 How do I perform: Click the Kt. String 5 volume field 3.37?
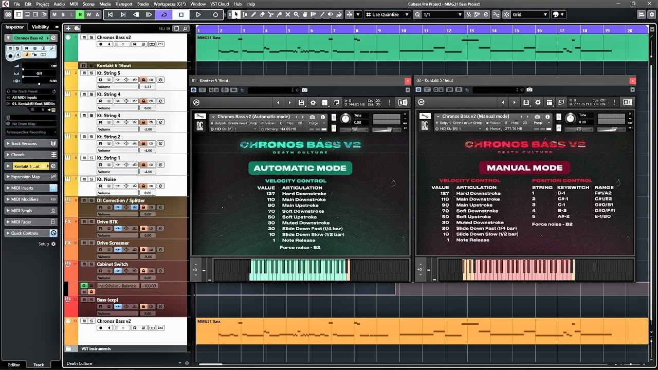coord(148,87)
